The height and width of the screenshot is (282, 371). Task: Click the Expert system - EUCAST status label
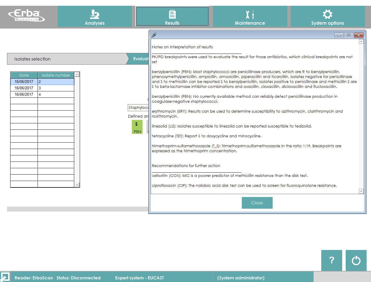click(x=139, y=278)
